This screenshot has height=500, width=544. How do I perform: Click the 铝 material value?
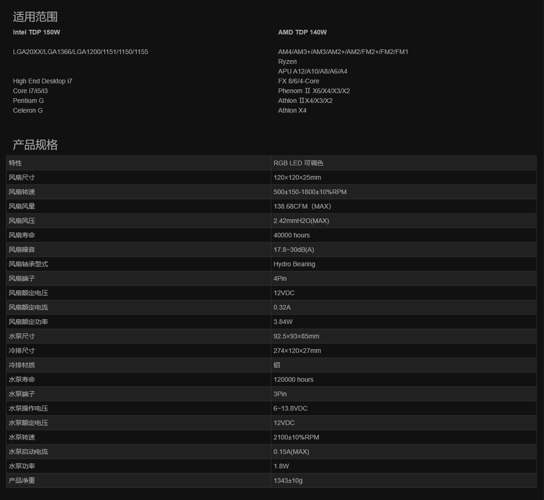pos(277,365)
